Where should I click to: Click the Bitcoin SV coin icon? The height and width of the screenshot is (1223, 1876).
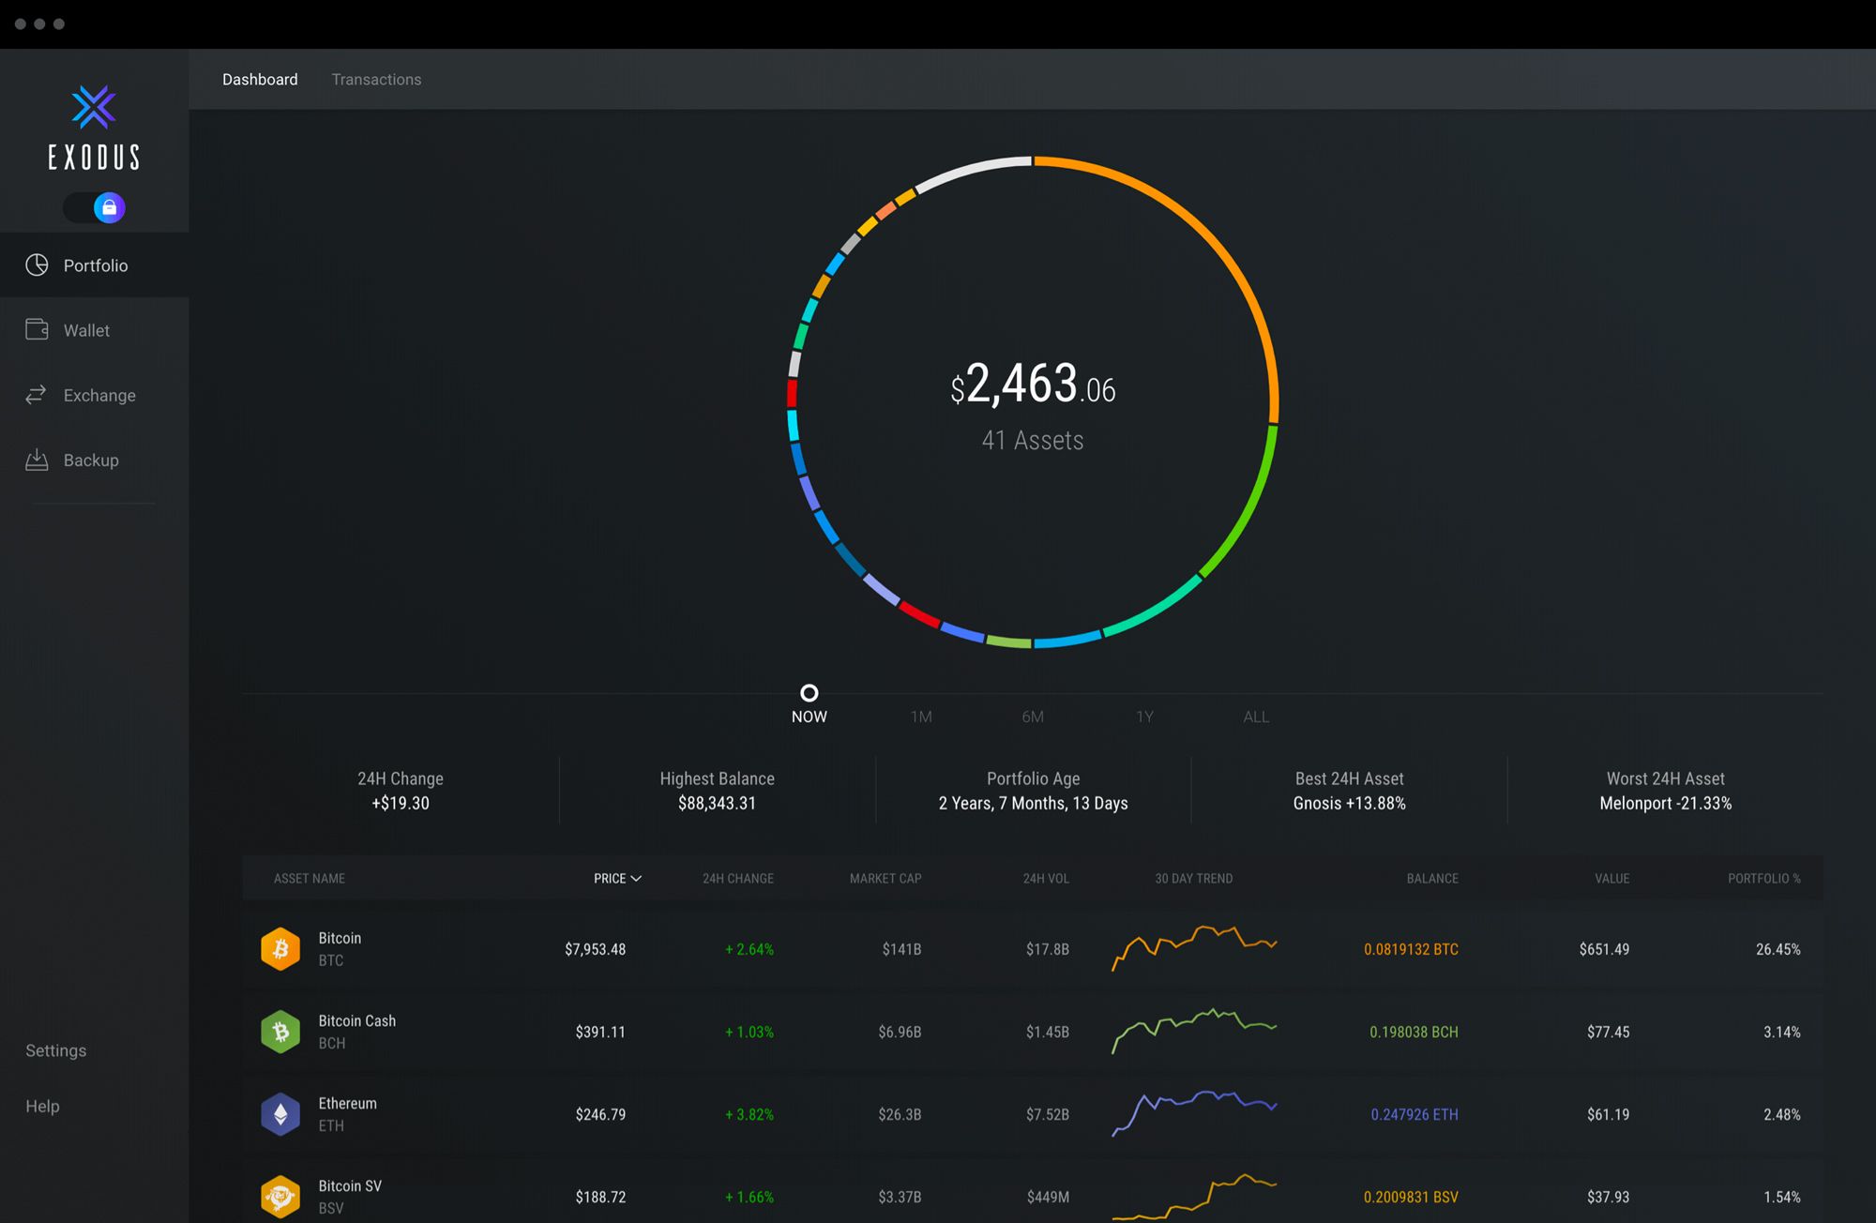(x=280, y=1197)
